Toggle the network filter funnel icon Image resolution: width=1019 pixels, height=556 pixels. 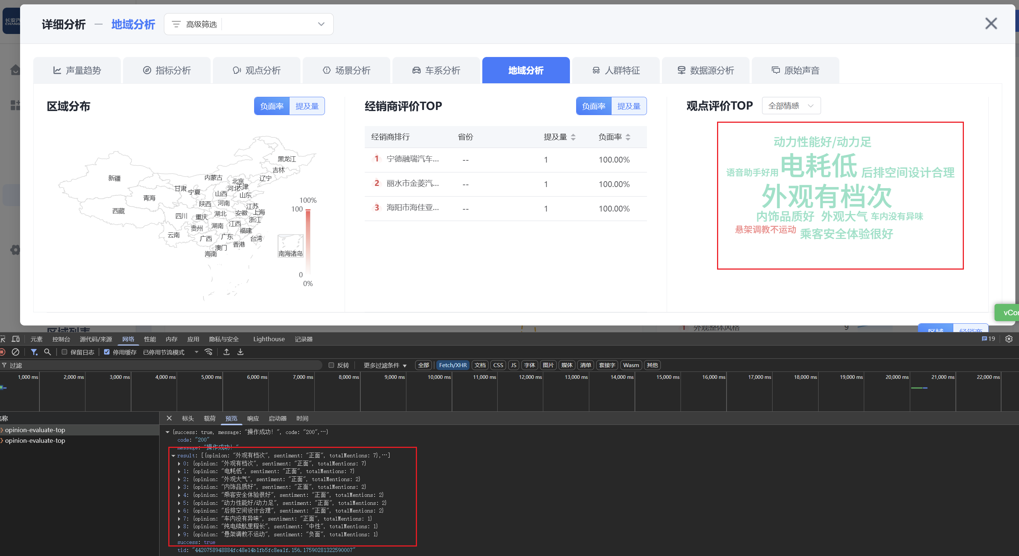click(34, 352)
